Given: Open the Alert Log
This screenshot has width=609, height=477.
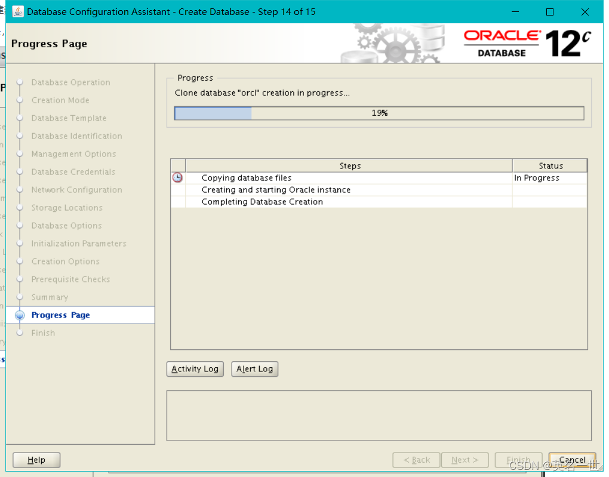Looking at the screenshot, I should pyautogui.click(x=255, y=368).
